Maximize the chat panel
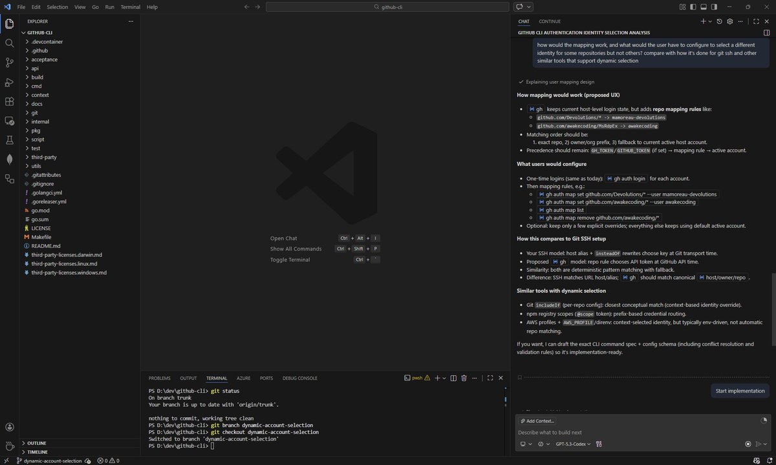This screenshot has width=776, height=465. pos(756,21)
